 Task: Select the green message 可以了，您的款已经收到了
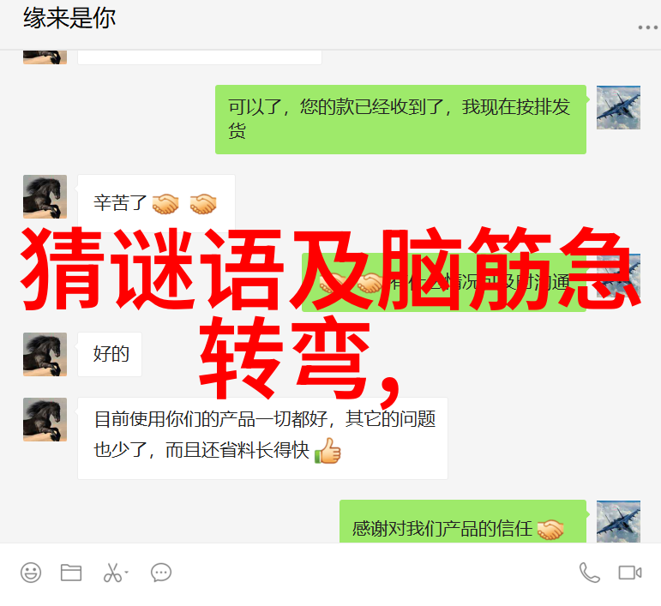pyautogui.click(x=400, y=119)
